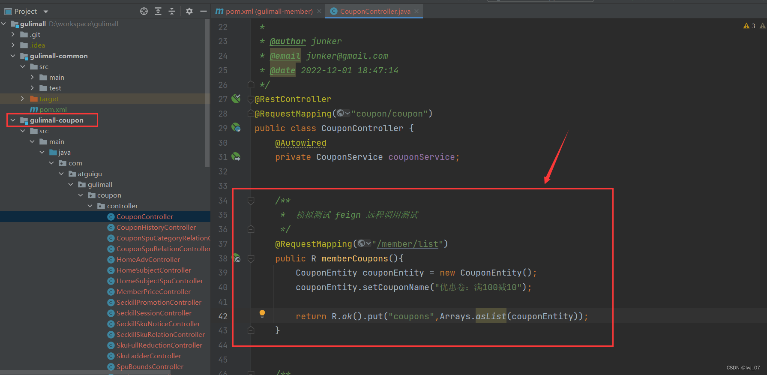Hide the Project tool window with minus icon
This screenshot has height=375, width=767.
[204, 11]
